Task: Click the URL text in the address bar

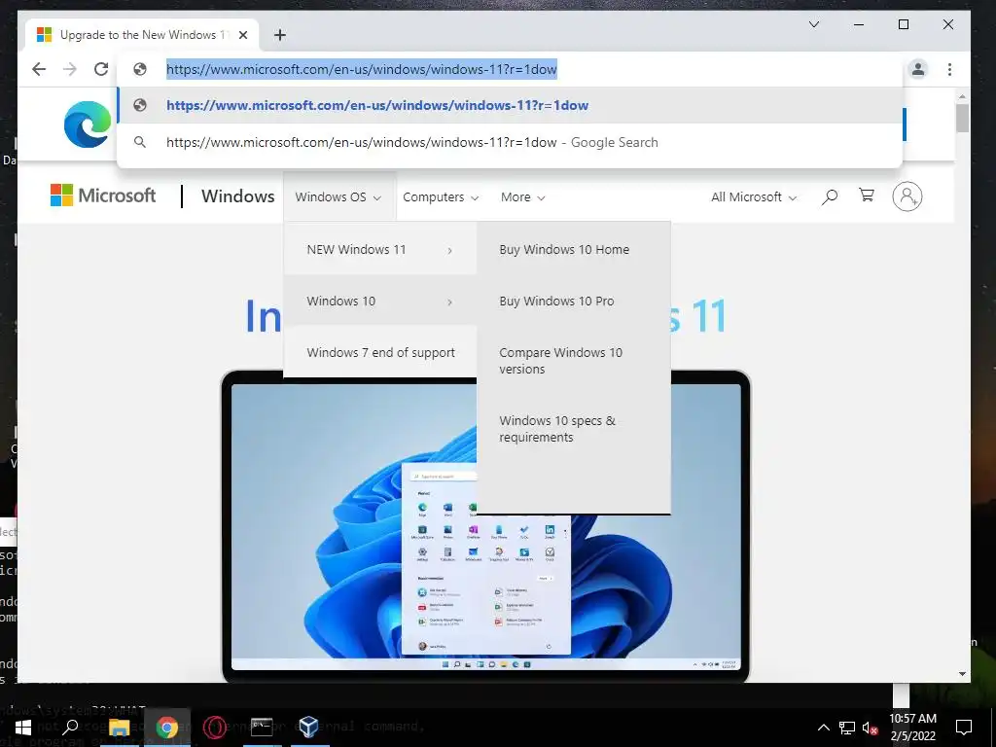Action: tap(362, 69)
